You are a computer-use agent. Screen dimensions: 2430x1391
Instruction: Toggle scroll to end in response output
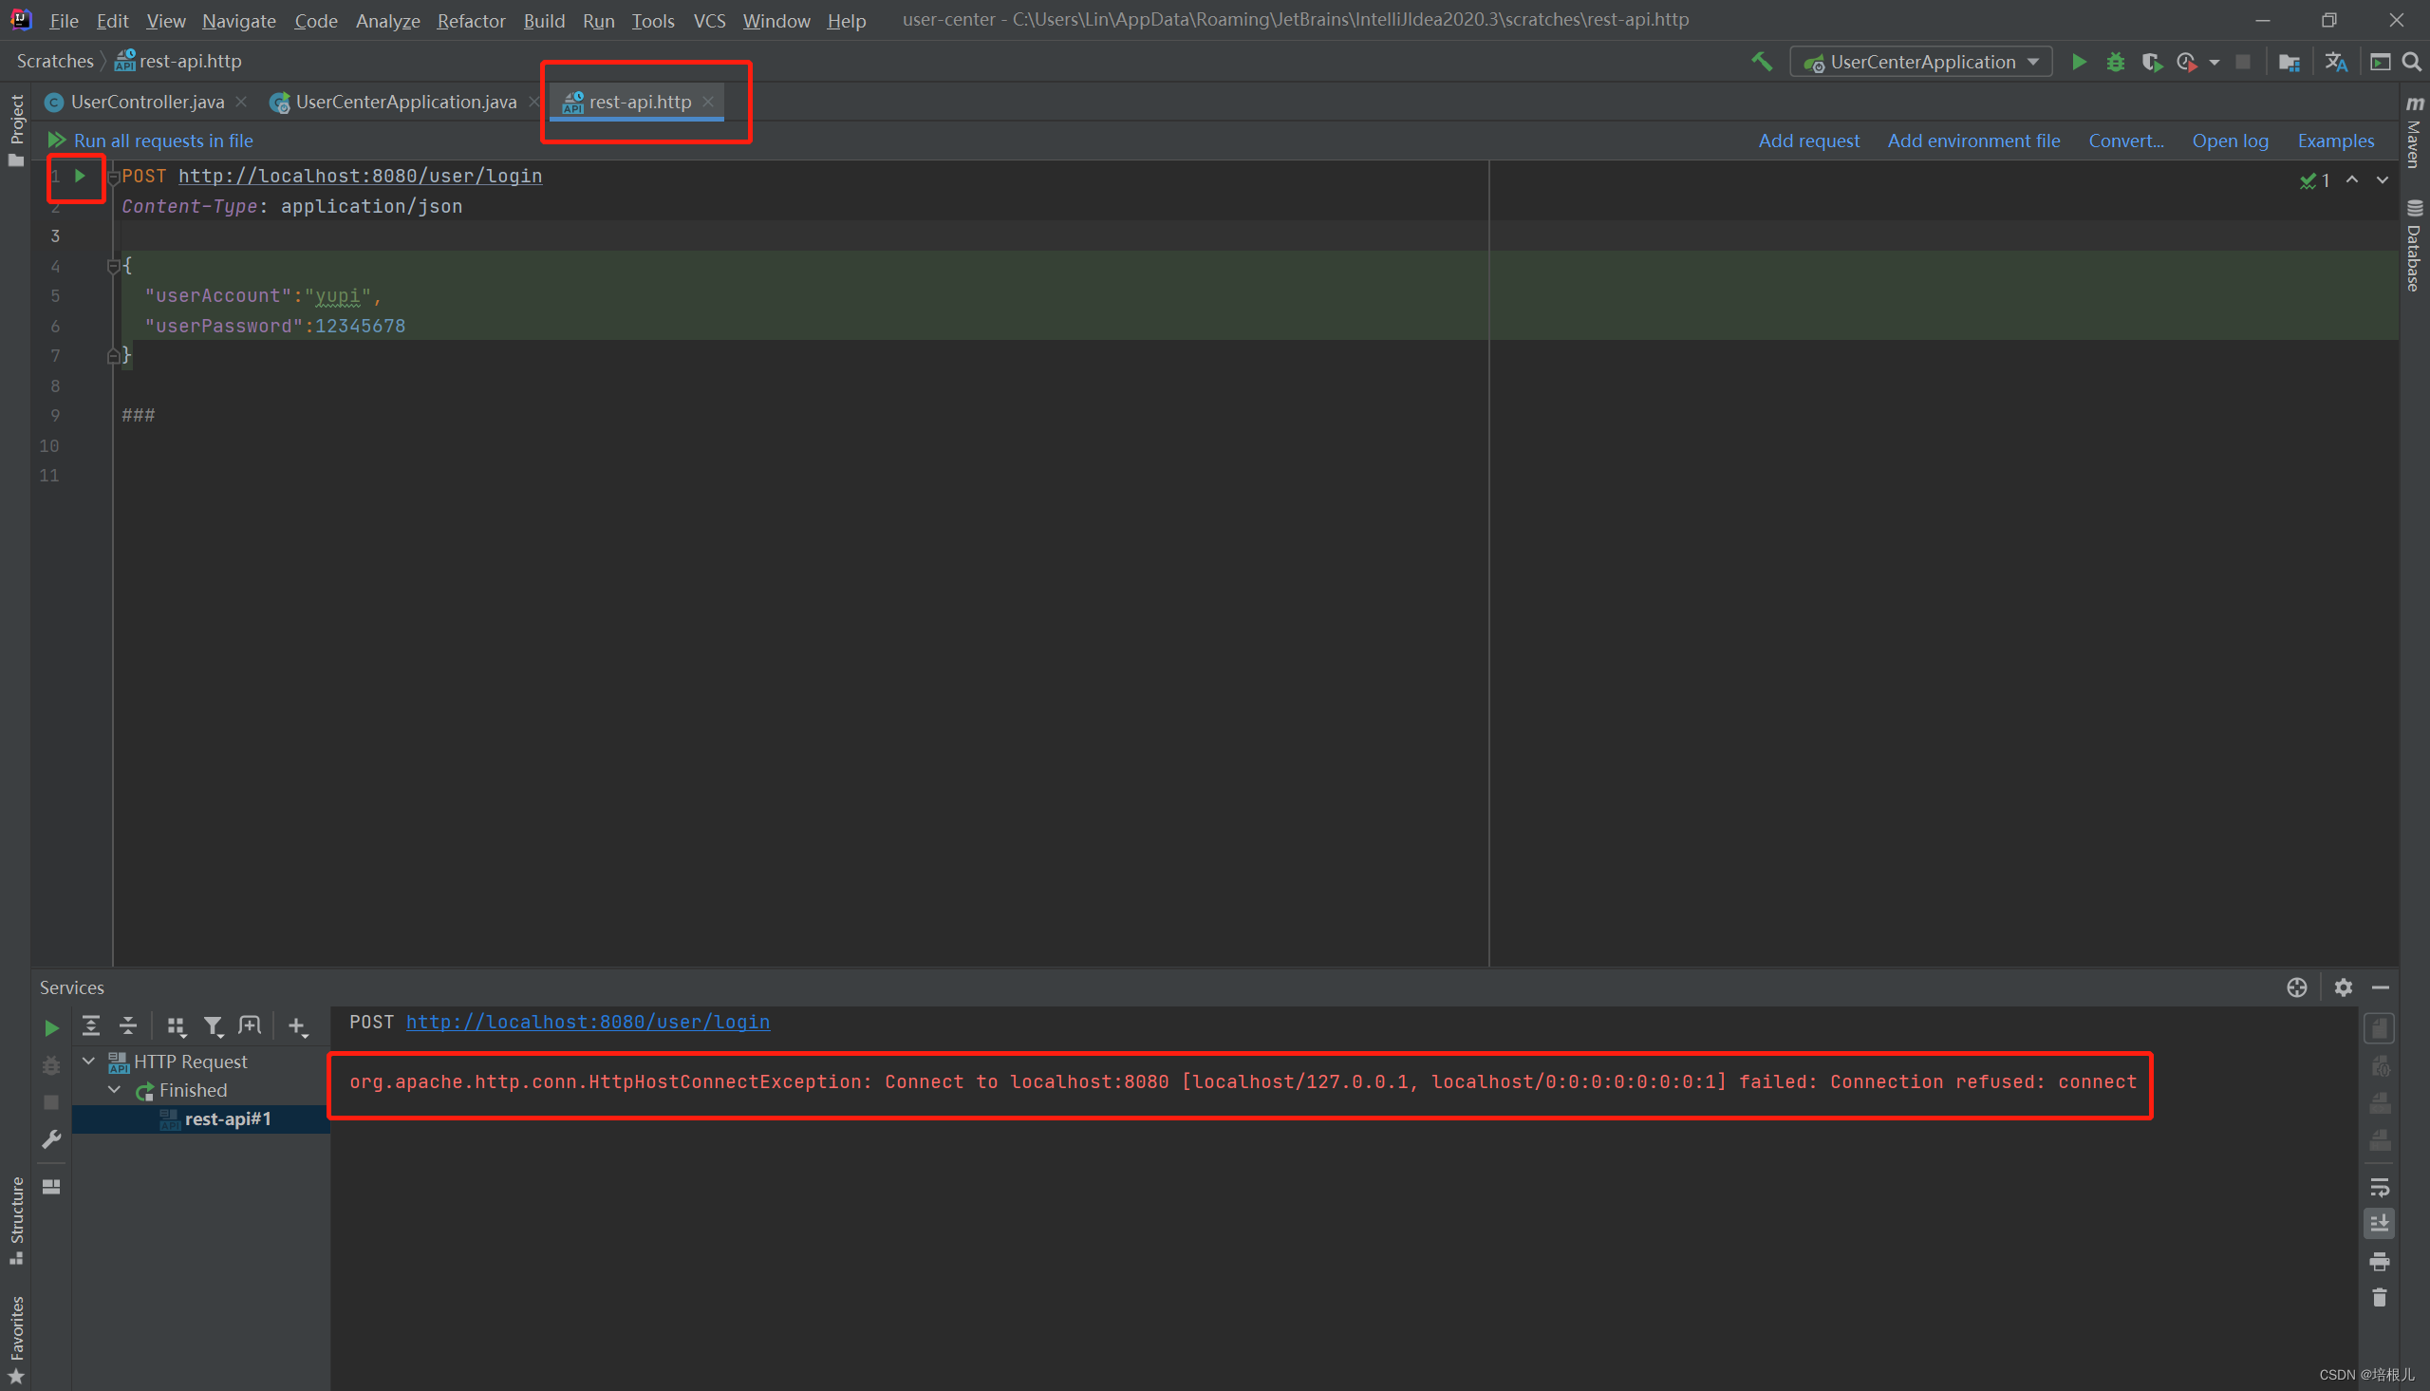(x=2380, y=1223)
